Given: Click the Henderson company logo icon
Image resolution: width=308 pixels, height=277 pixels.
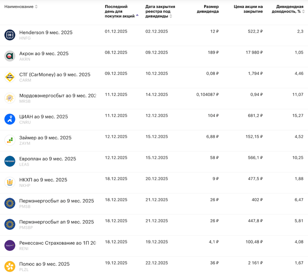Looking at the screenshot, I should pos(10,35).
